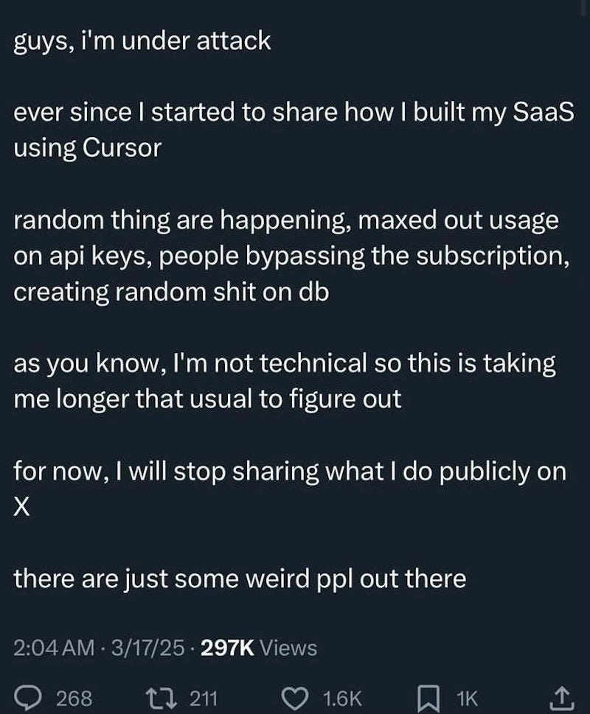Click the reply speech bubble icon

click(29, 696)
